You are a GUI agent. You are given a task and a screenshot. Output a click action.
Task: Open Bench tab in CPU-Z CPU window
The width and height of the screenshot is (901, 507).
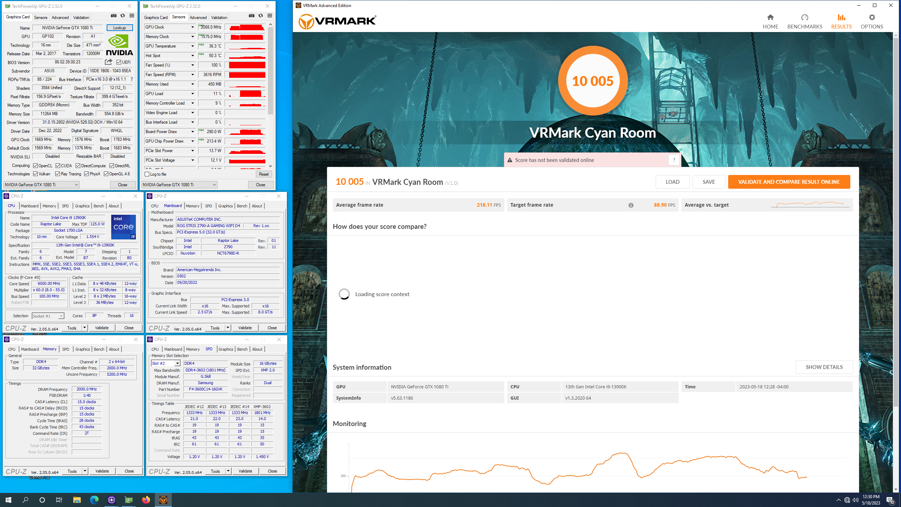(x=99, y=206)
